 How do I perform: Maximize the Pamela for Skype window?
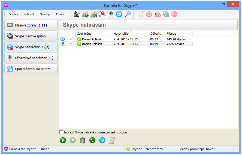[223, 4]
